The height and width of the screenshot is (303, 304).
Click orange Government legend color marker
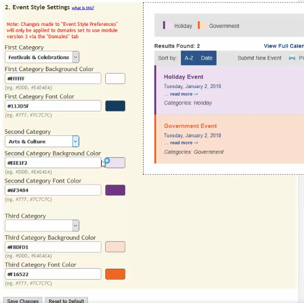(199, 25)
